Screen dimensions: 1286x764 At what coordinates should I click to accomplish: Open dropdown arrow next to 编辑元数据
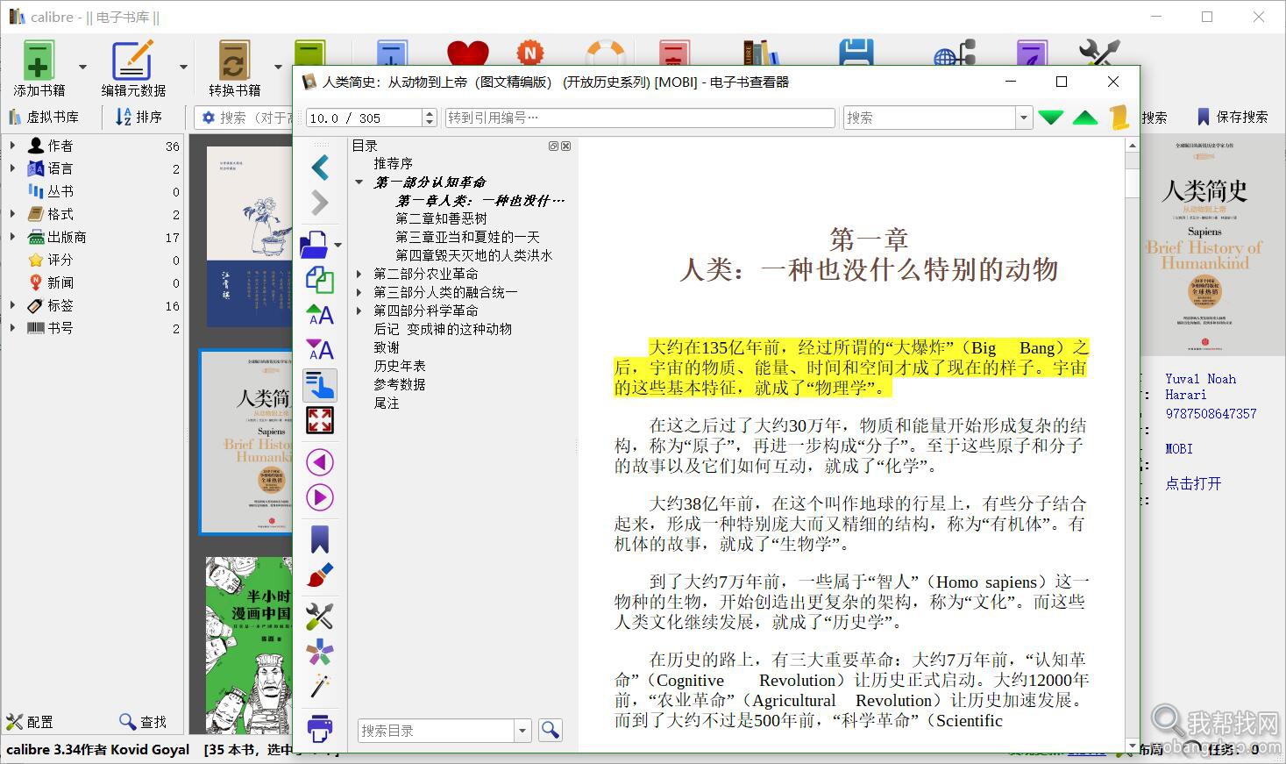pyautogui.click(x=184, y=67)
